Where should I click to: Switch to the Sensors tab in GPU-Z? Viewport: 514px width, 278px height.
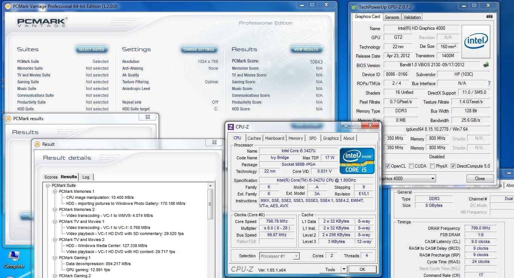pos(392,17)
